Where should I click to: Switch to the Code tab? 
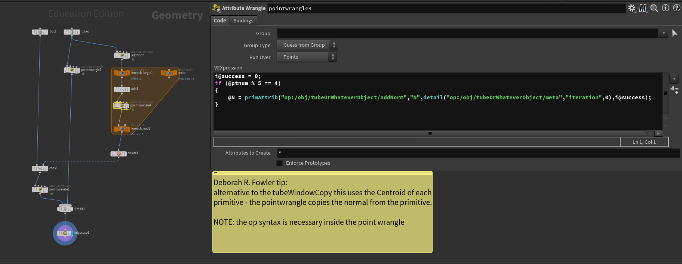click(x=220, y=21)
